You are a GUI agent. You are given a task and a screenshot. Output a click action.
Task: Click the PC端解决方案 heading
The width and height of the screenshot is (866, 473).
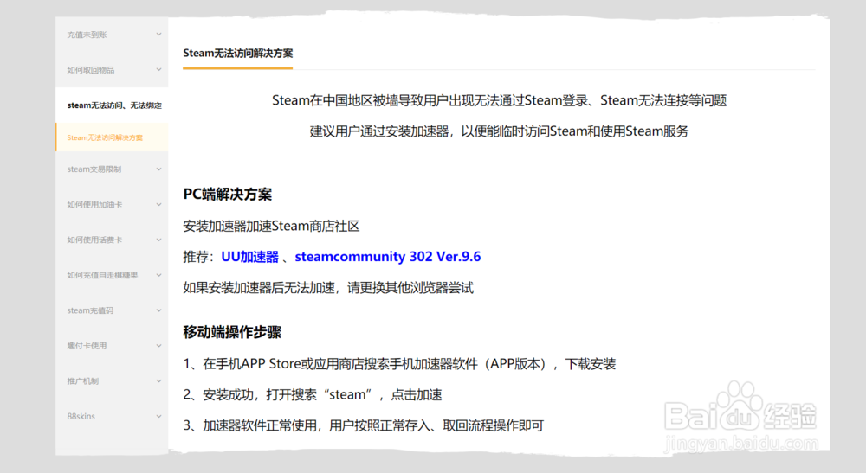tap(228, 195)
